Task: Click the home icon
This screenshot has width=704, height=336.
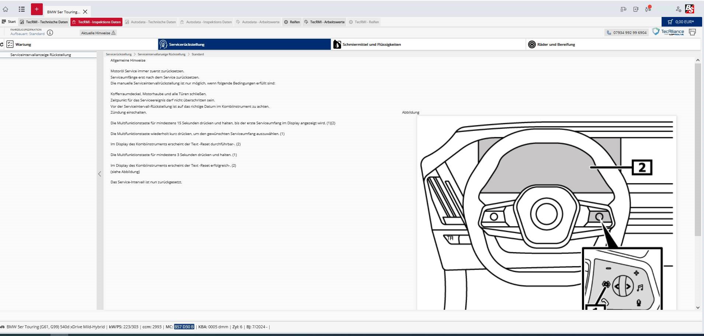Action: pyautogui.click(x=6, y=9)
